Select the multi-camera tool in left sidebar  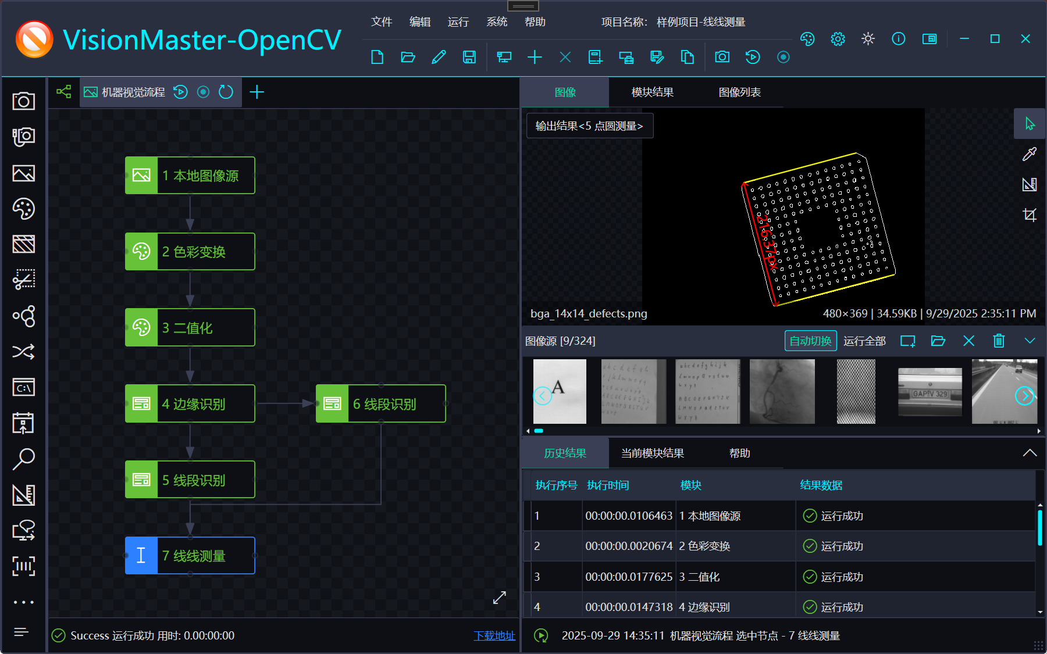tap(24, 137)
